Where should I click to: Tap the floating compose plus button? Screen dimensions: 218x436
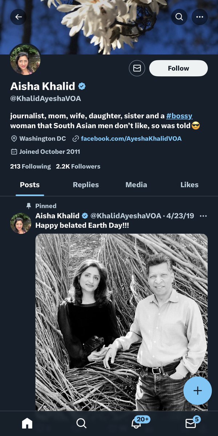pos(197,391)
